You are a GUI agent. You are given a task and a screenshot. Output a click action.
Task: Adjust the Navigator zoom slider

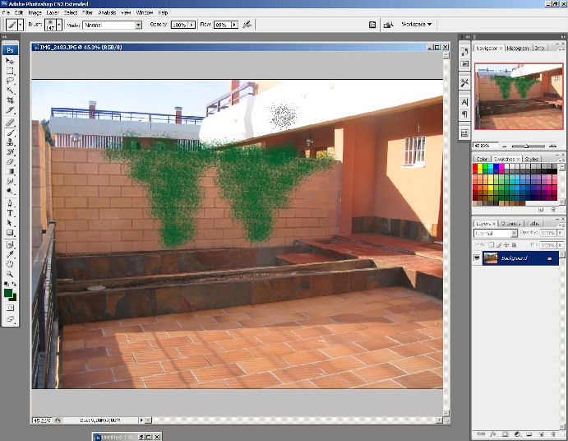[x=528, y=146]
